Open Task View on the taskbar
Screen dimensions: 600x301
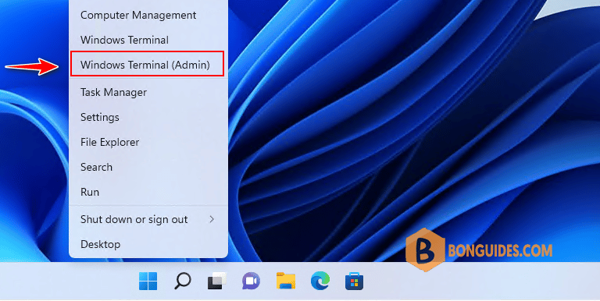click(x=217, y=282)
